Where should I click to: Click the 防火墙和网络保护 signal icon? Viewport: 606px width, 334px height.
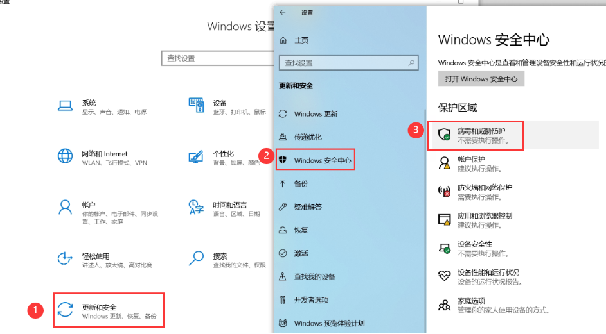click(x=444, y=191)
